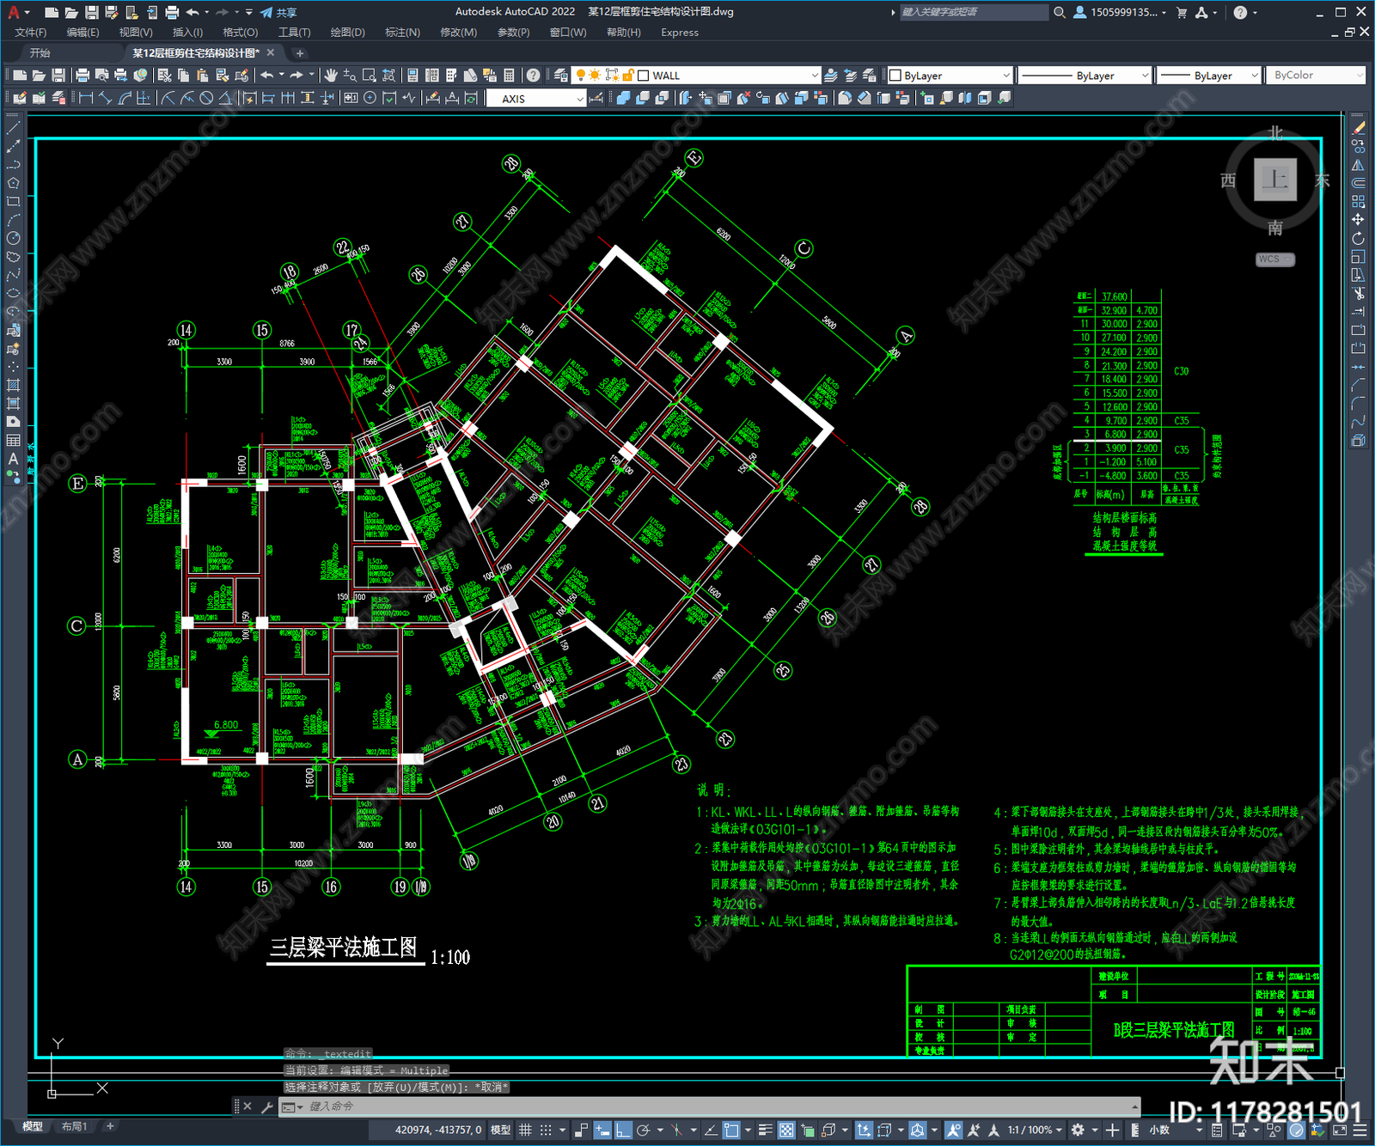Open the 视图(V) menu

136,33
